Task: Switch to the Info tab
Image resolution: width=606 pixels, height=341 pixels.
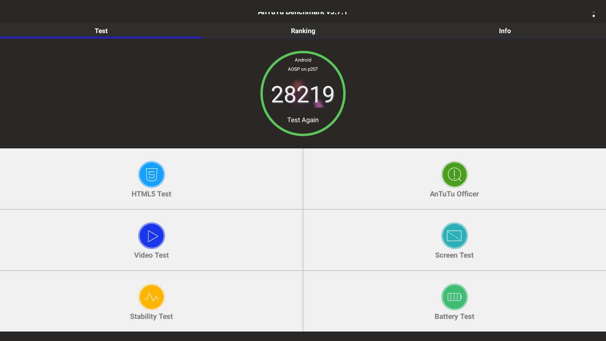Action: (x=505, y=31)
